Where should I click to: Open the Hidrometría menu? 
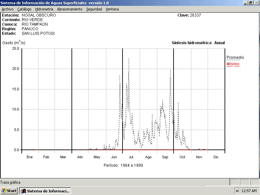[44, 9]
